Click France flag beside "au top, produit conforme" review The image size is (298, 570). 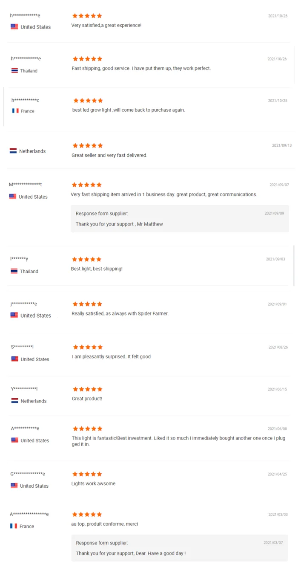[x=14, y=526]
